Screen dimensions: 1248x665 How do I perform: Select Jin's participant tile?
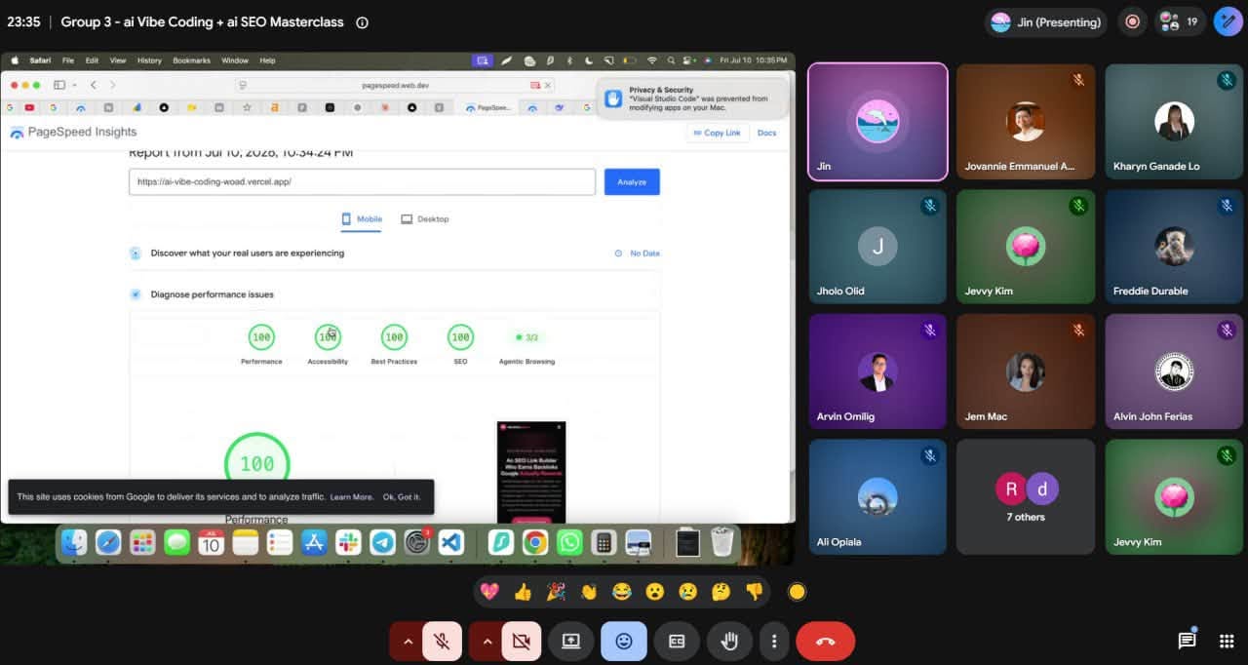(877, 122)
